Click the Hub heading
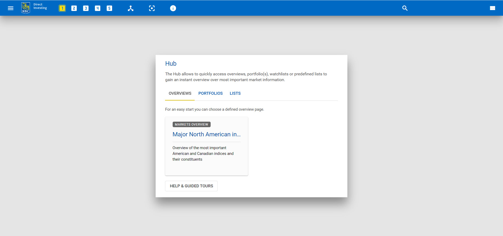The width and height of the screenshot is (503, 236). pos(171,64)
